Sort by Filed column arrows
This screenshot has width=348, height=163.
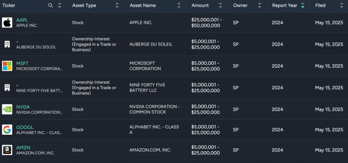341,5
